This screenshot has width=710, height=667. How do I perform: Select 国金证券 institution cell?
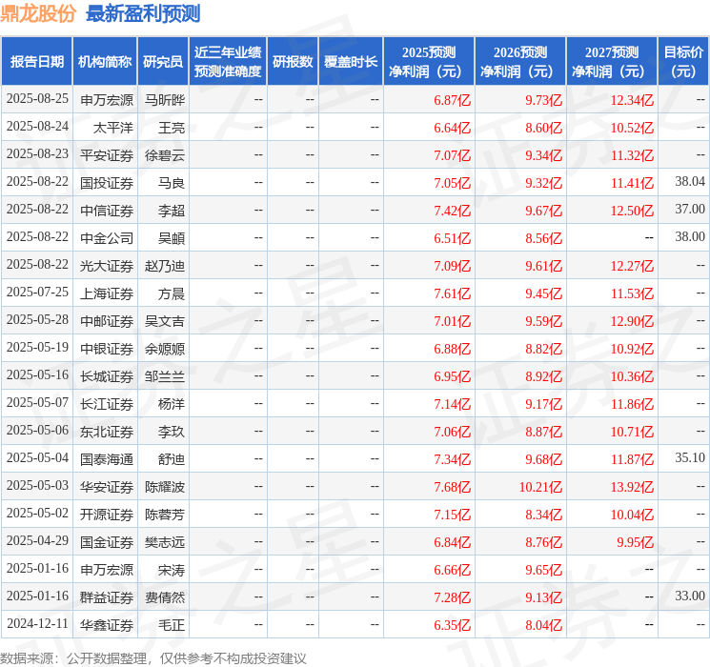pos(107,542)
